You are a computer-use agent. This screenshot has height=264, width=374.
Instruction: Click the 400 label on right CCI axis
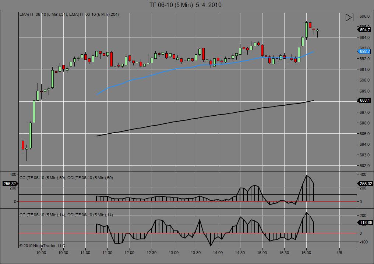(x=363, y=174)
